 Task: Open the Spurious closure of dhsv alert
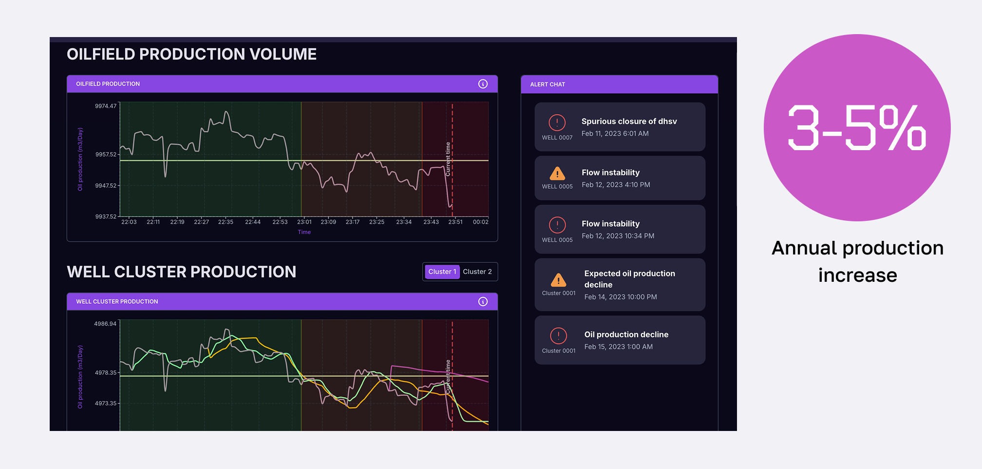click(x=629, y=121)
